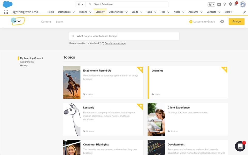Screen dimensions: 248x155
Task: Open the chat messenger bubble
Action: pos(240,146)
